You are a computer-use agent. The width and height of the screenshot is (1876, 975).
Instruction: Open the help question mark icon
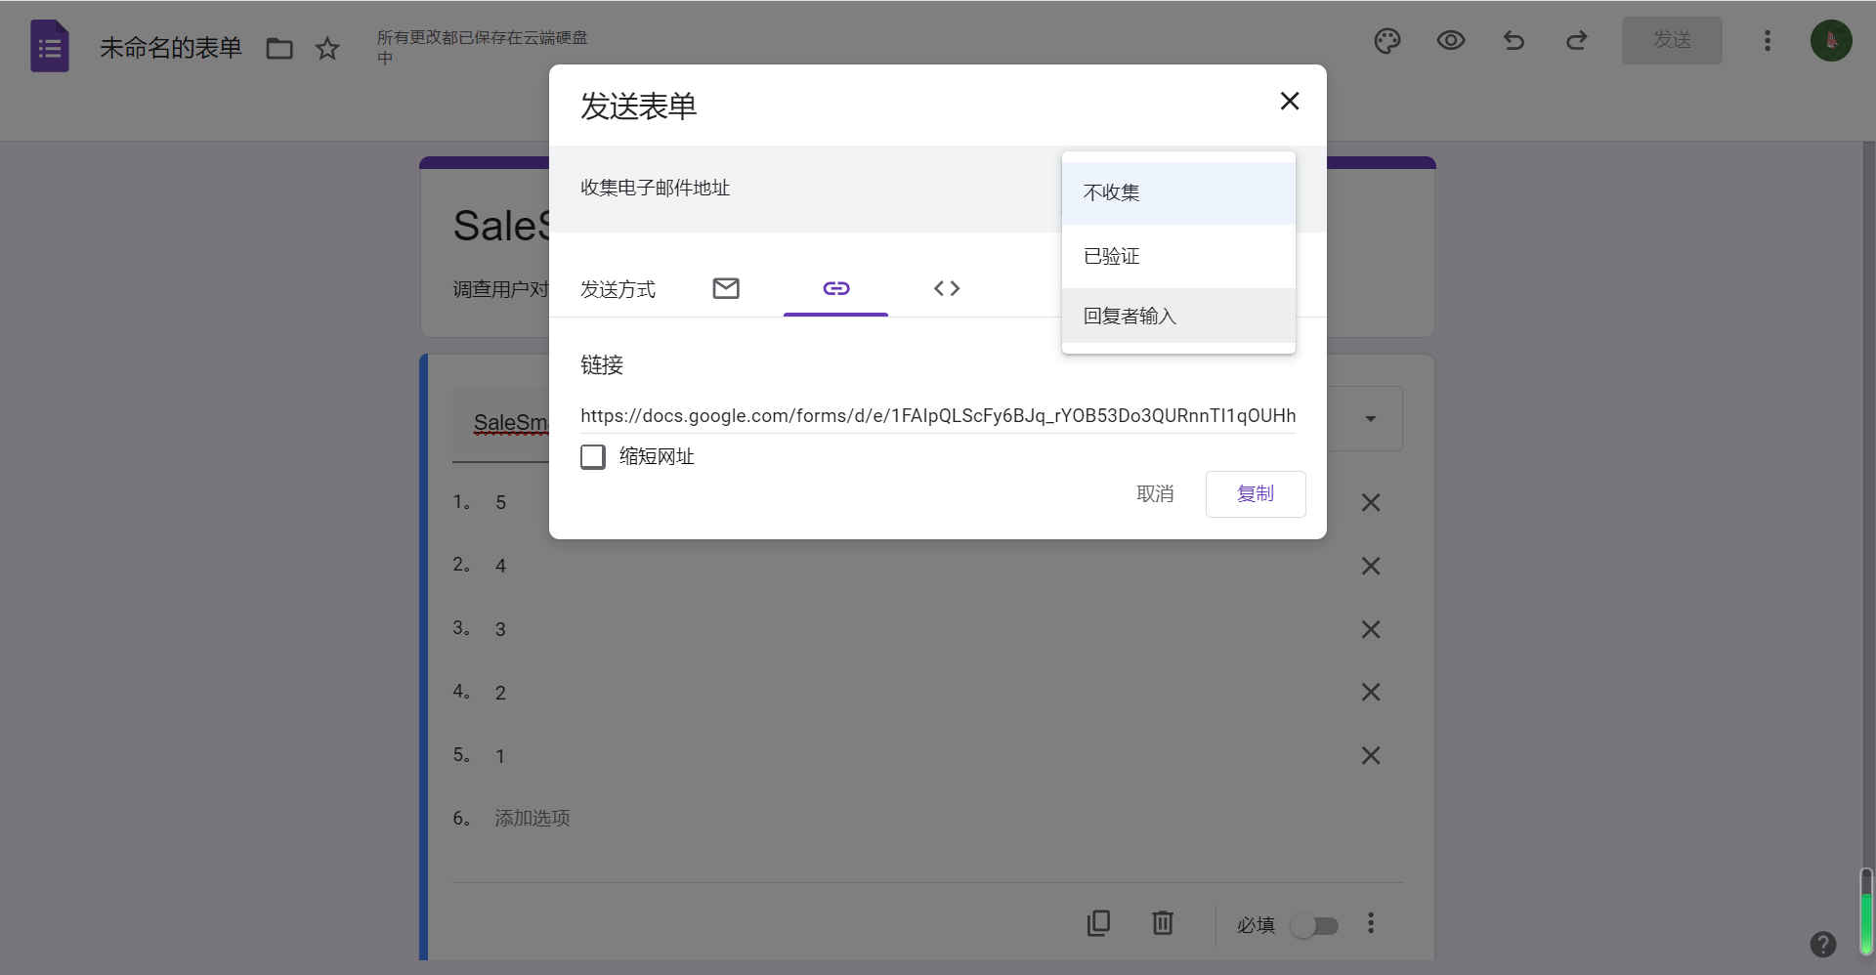coord(1822,944)
